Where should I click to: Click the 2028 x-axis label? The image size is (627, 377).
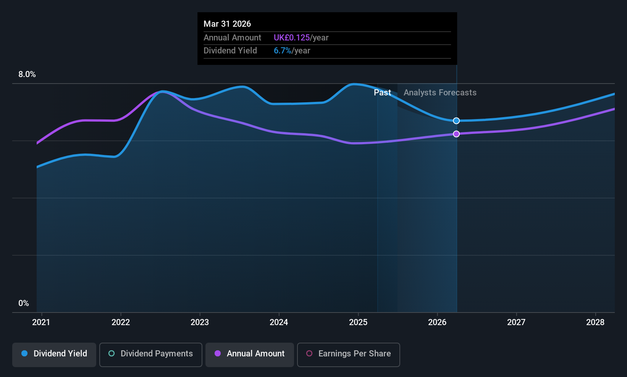tap(595, 322)
